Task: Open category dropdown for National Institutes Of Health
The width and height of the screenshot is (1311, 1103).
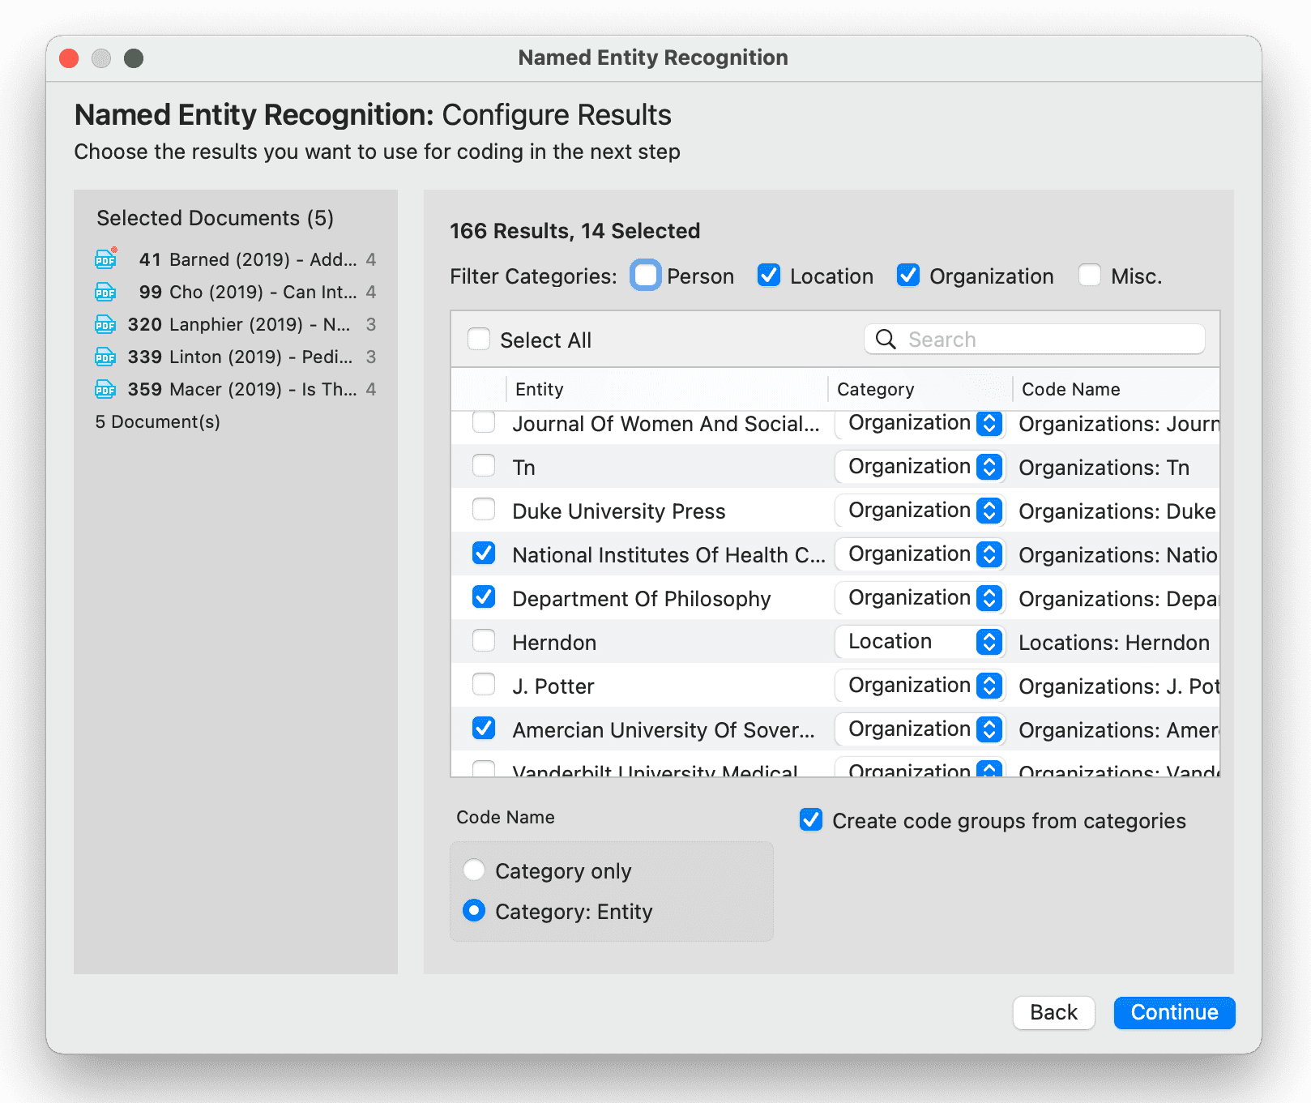Action: (920, 554)
